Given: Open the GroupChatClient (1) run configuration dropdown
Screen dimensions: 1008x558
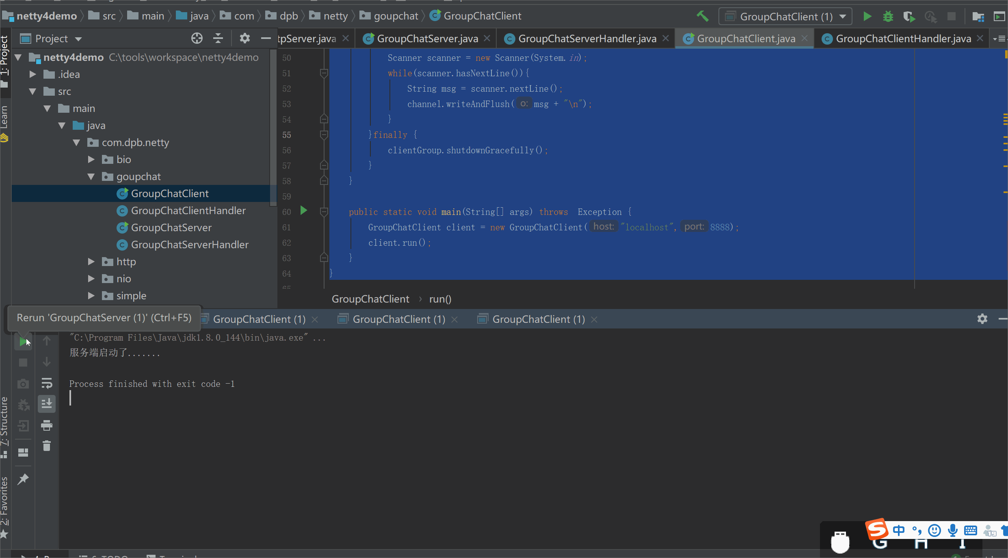Looking at the screenshot, I should click(x=843, y=17).
